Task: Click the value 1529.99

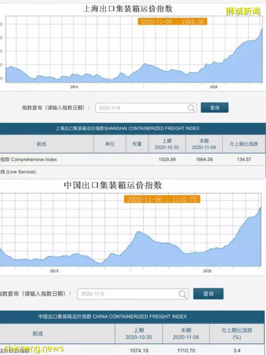Action: pyautogui.click(x=167, y=159)
